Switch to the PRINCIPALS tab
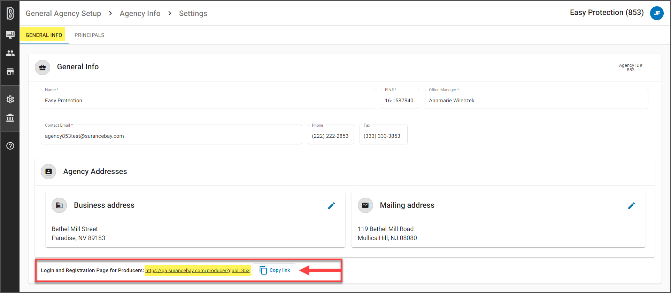Screen dimensions: 671x293 pos(89,35)
